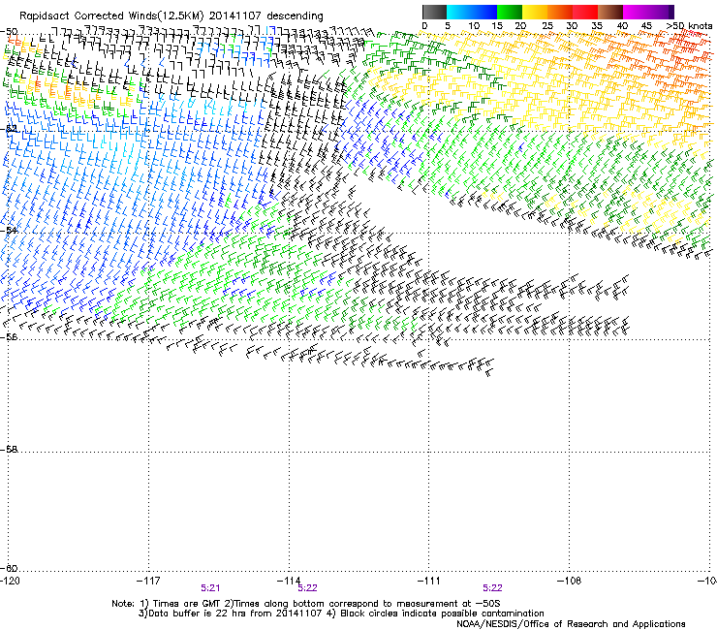
Task: Click the cyan 5-10 knots legend swatch
Action: coord(459,12)
